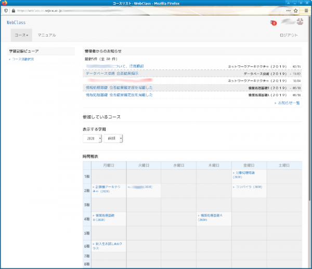The image size is (312, 269).
Task: Open the データベース技術 合否結果掲示 notice
Action: click(x=112, y=74)
